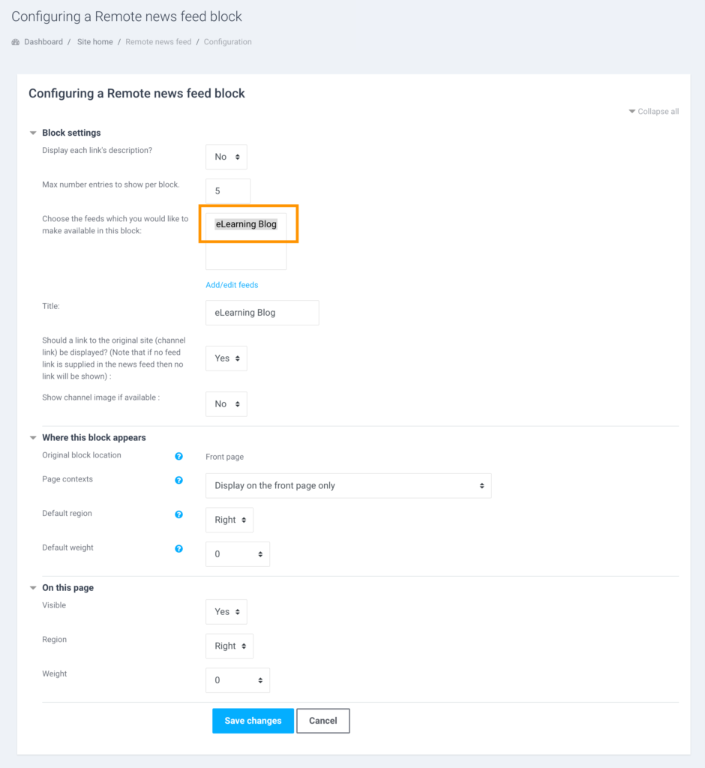
Task: Click the Collapse all chevron icon
Action: pos(632,111)
